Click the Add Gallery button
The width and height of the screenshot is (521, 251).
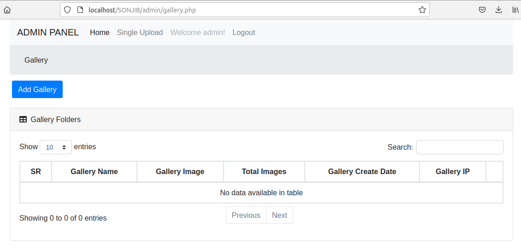[37, 89]
